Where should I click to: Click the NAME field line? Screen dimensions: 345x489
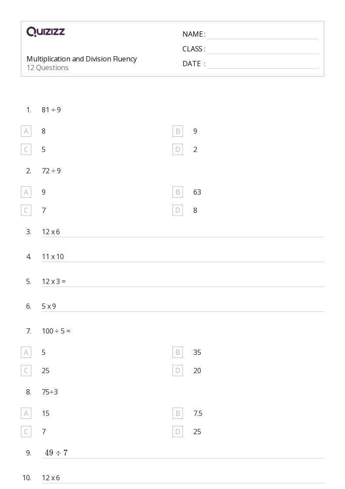point(262,35)
